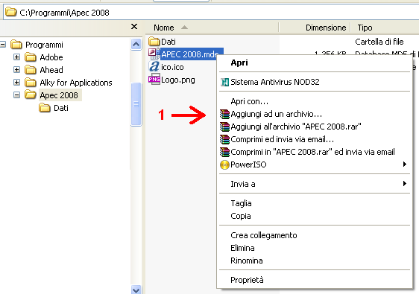Click the WinRAR icon beside Comprimi in APEC 2008.rar

click(224, 152)
